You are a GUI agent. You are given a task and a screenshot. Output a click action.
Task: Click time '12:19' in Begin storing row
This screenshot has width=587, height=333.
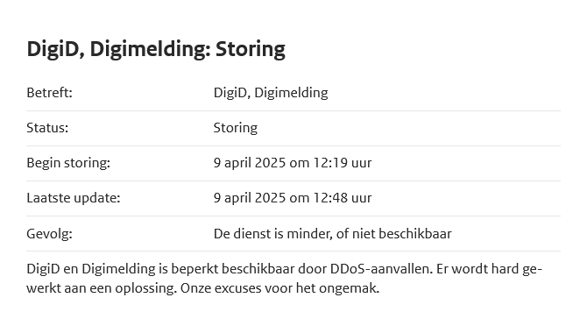(x=328, y=163)
